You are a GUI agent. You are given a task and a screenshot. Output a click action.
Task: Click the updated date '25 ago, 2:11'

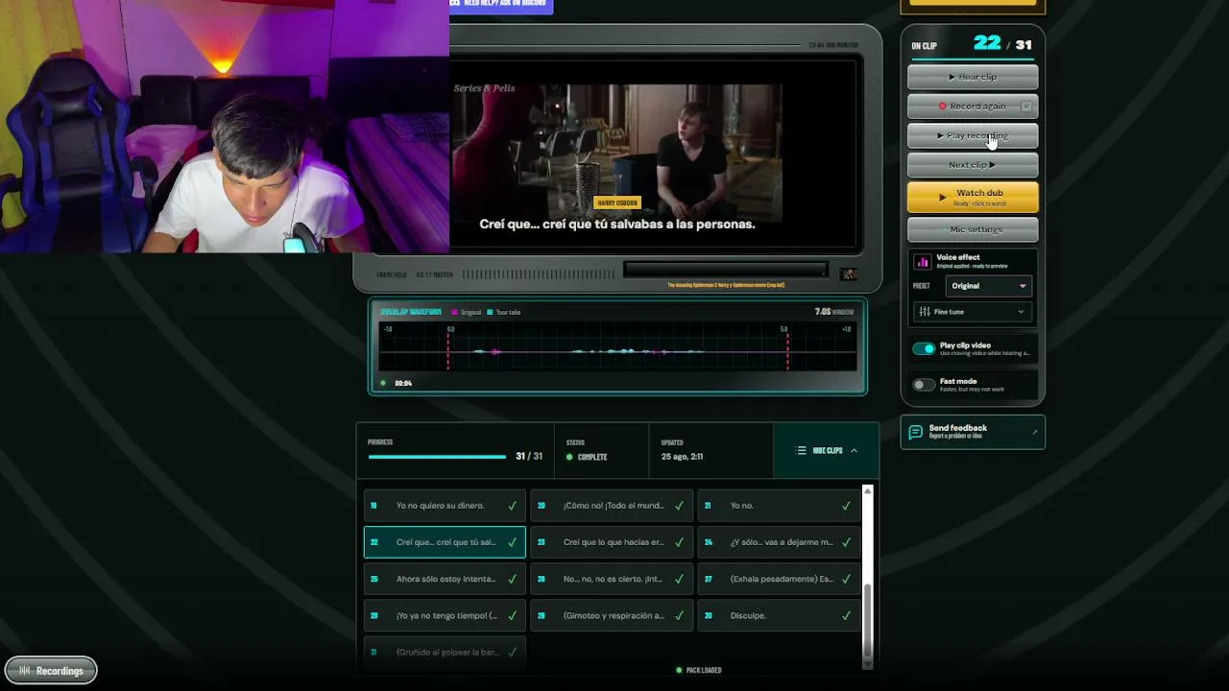coord(682,457)
